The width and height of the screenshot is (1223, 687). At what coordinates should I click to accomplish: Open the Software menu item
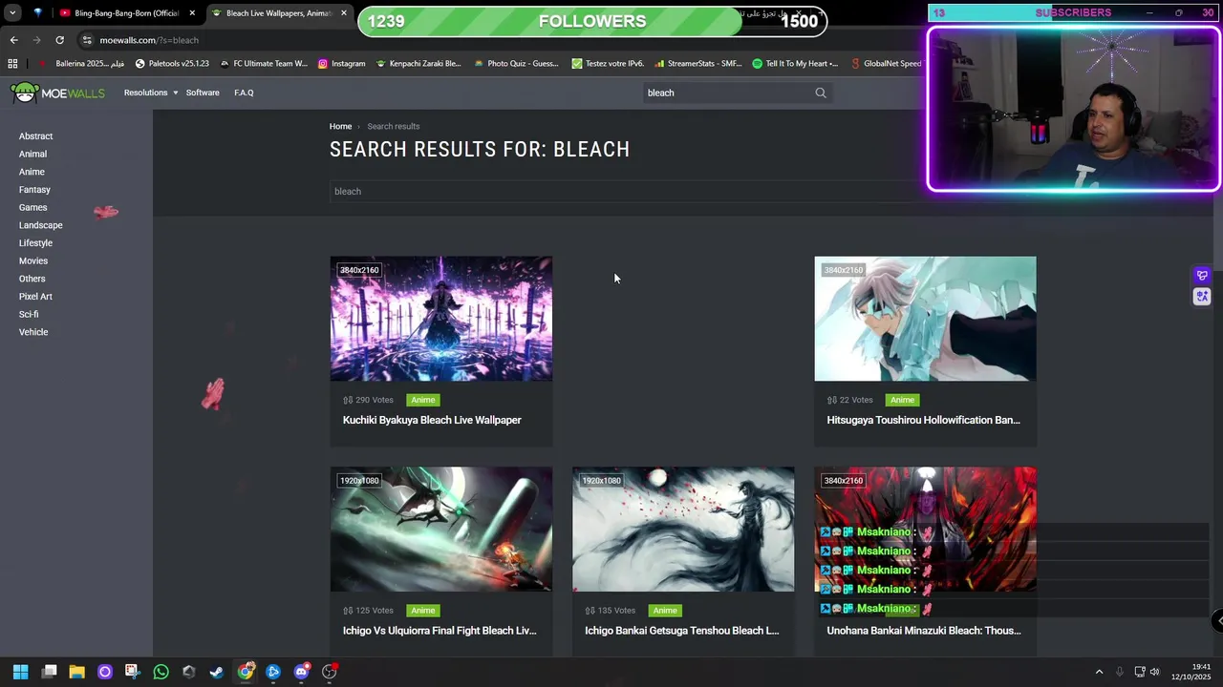click(x=203, y=93)
